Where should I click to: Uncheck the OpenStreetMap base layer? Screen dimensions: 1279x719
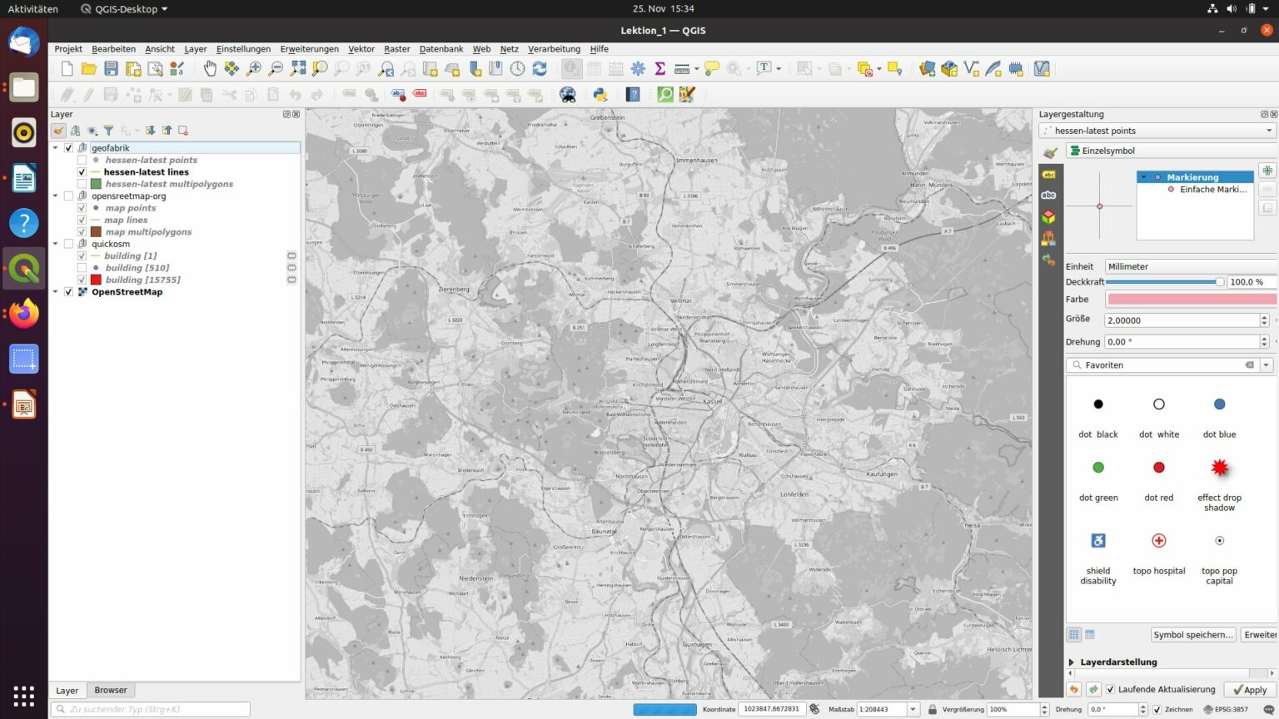pyautogui.click(x=69, y=292)
